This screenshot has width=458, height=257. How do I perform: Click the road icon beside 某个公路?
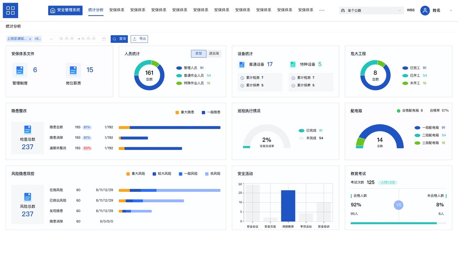tap(343, 10)
